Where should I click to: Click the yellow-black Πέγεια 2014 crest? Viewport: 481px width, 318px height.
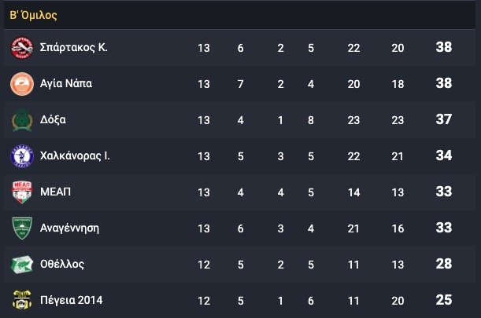coord(22,300)
